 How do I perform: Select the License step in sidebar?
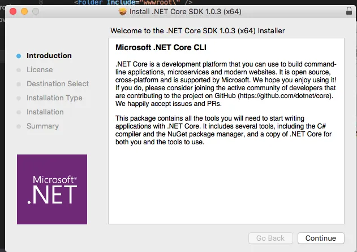[40, 70]
